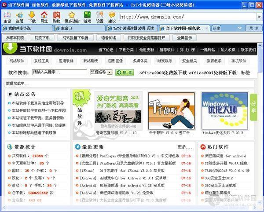Viewport: 264px width, 212px height.
Task: Close the 当下软件园 tab
Action: tap(207, 28)
